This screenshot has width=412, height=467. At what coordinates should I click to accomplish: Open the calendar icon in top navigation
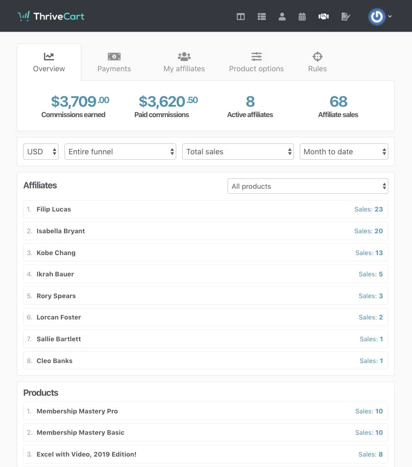[x=302, y=17]
